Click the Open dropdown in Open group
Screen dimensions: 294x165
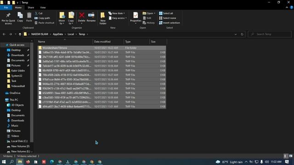(149, 13)
